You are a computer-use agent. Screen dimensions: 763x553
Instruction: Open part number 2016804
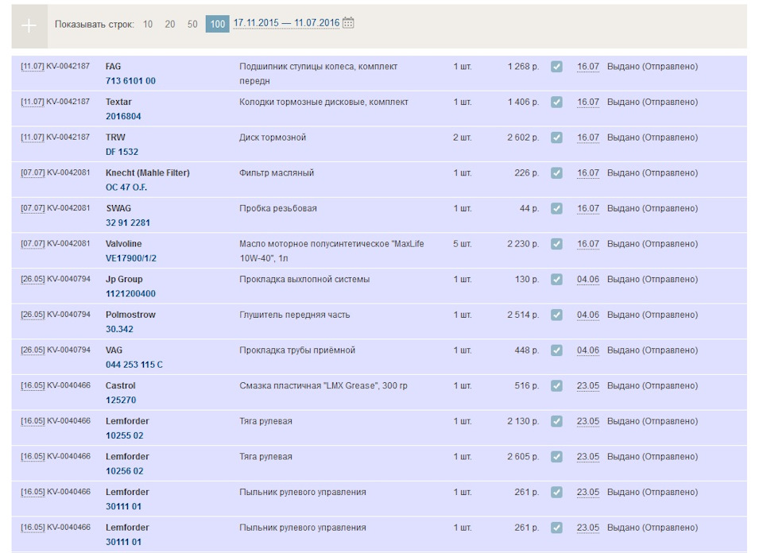[123, 116]
